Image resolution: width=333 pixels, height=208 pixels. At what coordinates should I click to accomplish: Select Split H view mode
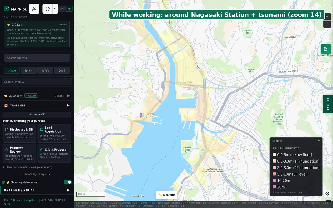[29, 70]
